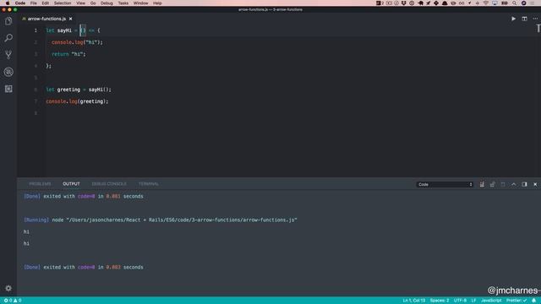
Task: Open the Tasks menu
Action: point(123,3)
